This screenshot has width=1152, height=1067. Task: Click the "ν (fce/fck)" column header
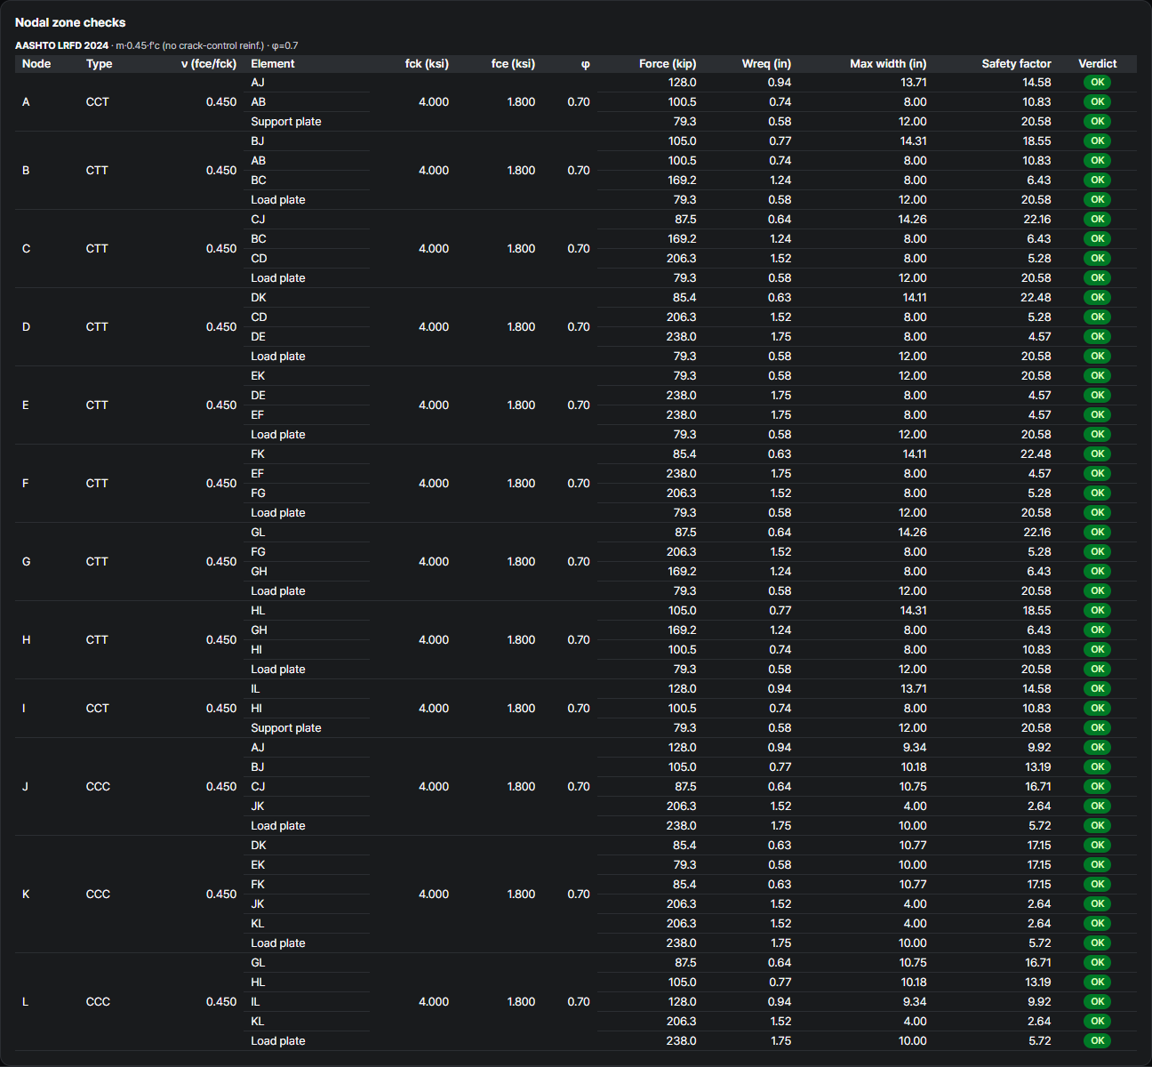209,64
